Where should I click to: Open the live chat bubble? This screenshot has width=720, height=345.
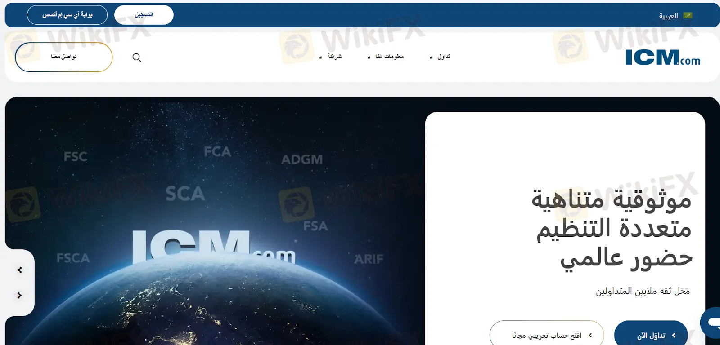[x=712, y=323]
